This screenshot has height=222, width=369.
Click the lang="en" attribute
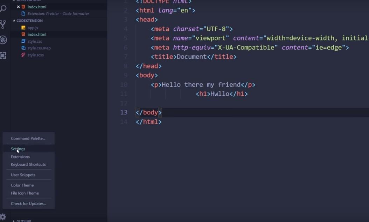coord(175,10)
